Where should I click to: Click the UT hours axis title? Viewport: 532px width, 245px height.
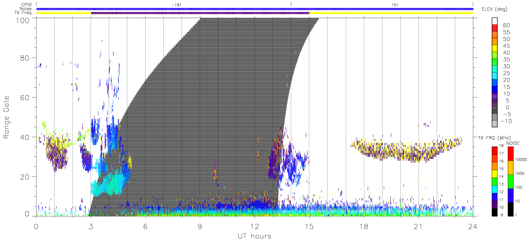tap(254, 236)
